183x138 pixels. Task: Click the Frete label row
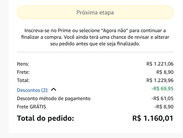[x=23, y=72]
